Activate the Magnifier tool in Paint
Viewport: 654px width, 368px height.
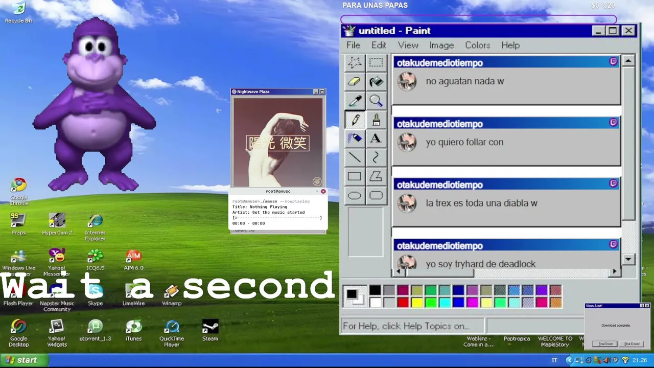[376, 100]
